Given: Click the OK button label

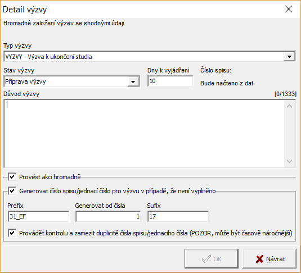Looking at the screenshot, I should click(x=218, y=259).
